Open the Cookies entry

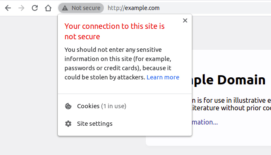point(125,106)
